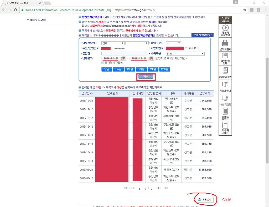Click the 납부일자 column header
Screen dimensions: 269x207
pyautogui.click(x=87, y=93)
